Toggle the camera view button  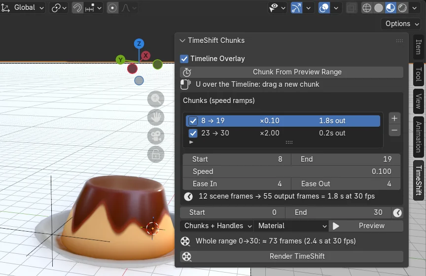tap(156, 136)
